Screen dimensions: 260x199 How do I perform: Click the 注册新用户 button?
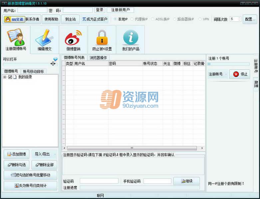pyautogui.click(x=121, y=10)
